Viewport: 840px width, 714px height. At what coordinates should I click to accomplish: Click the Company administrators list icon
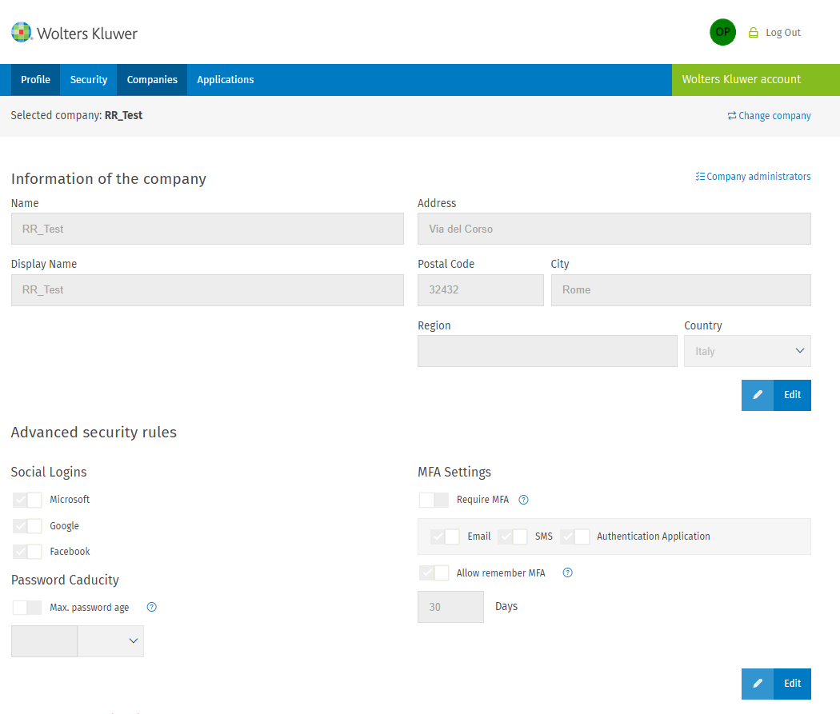coord(700,176)
